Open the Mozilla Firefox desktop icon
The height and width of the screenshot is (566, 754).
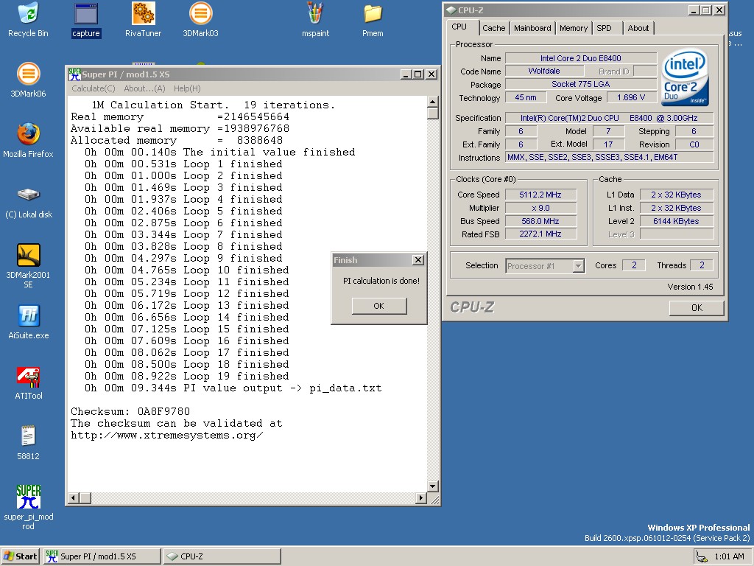click(29, 141)
